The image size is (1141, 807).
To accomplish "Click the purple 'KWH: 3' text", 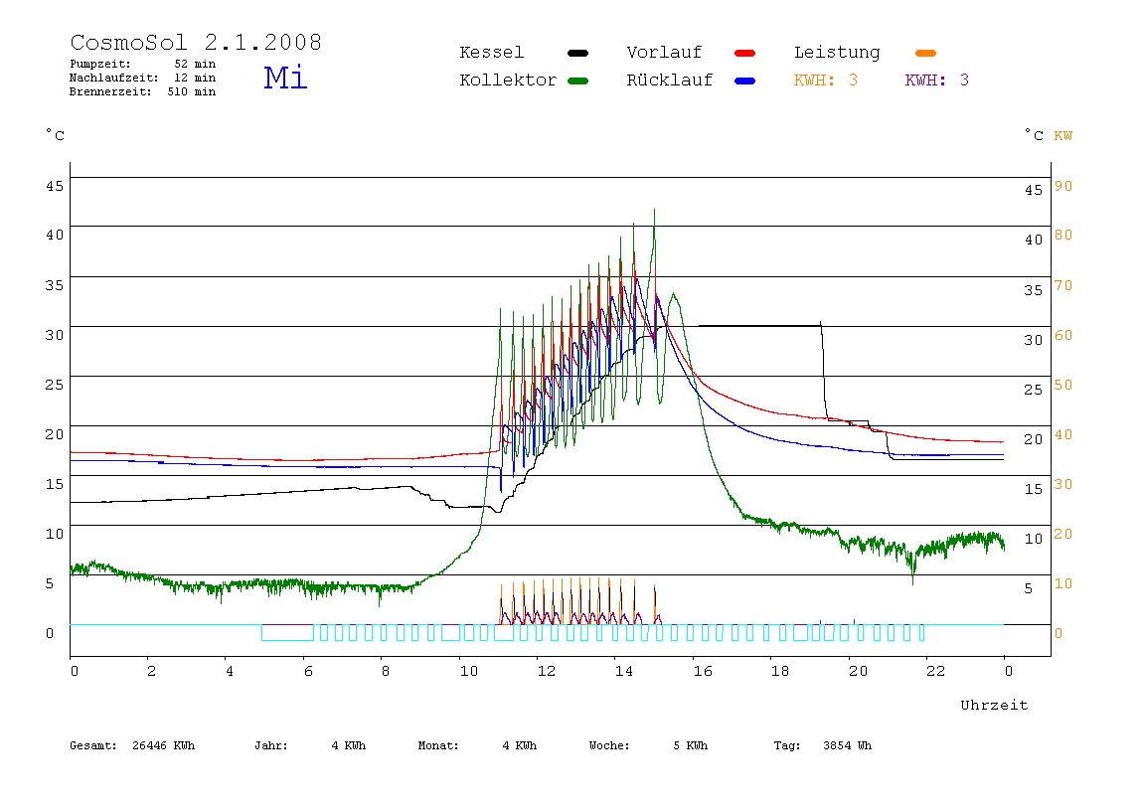I will [936, 81].
